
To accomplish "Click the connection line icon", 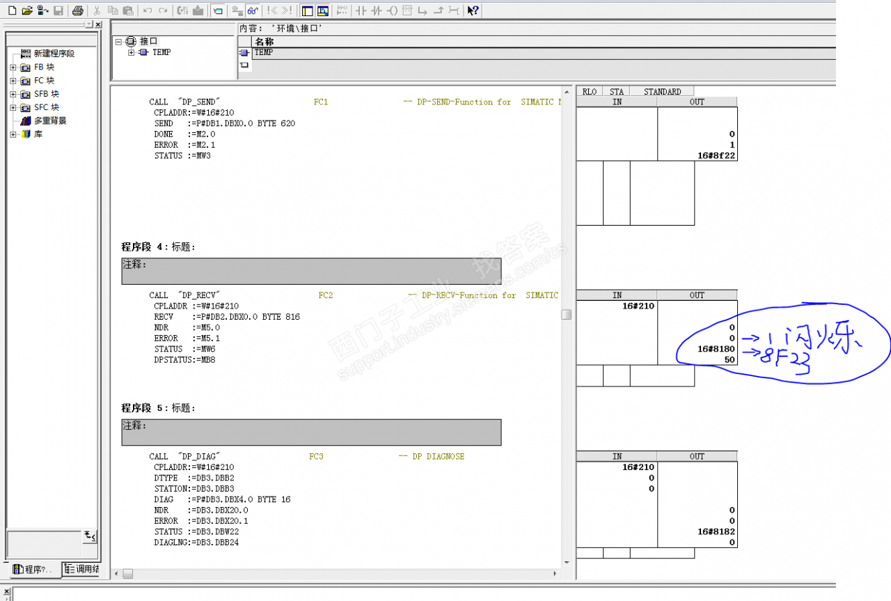I will coord(454,10).
